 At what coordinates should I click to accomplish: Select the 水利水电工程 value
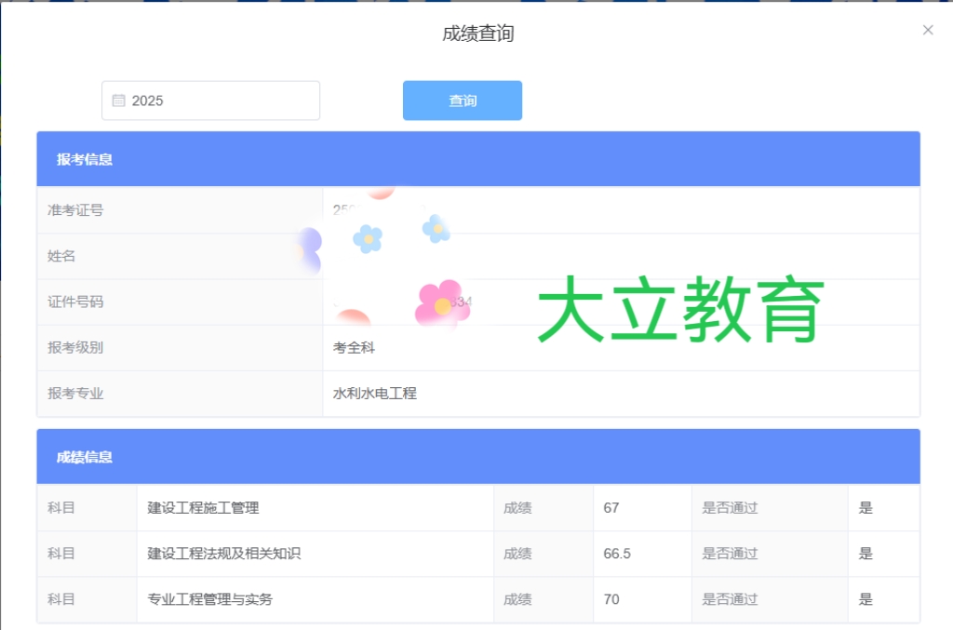click(x=374, y=394)
